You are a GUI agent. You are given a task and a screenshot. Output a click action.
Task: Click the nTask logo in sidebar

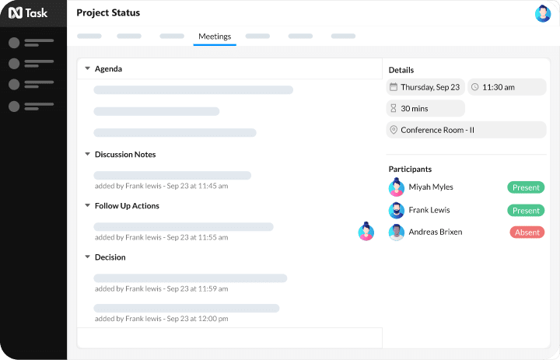coord(27,13)
